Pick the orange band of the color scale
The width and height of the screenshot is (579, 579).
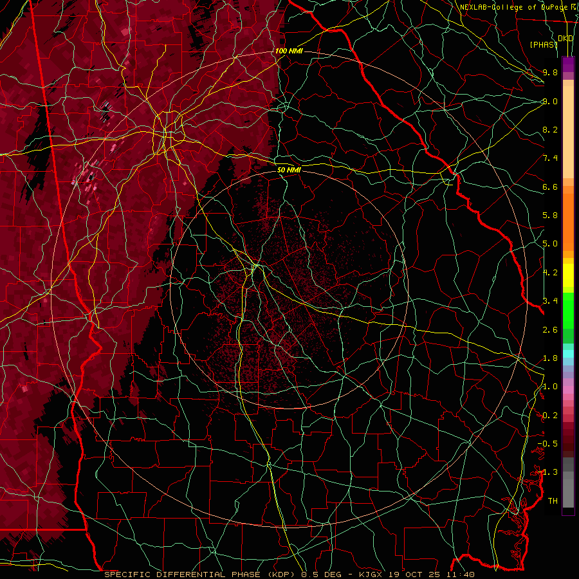coord(568,221)
